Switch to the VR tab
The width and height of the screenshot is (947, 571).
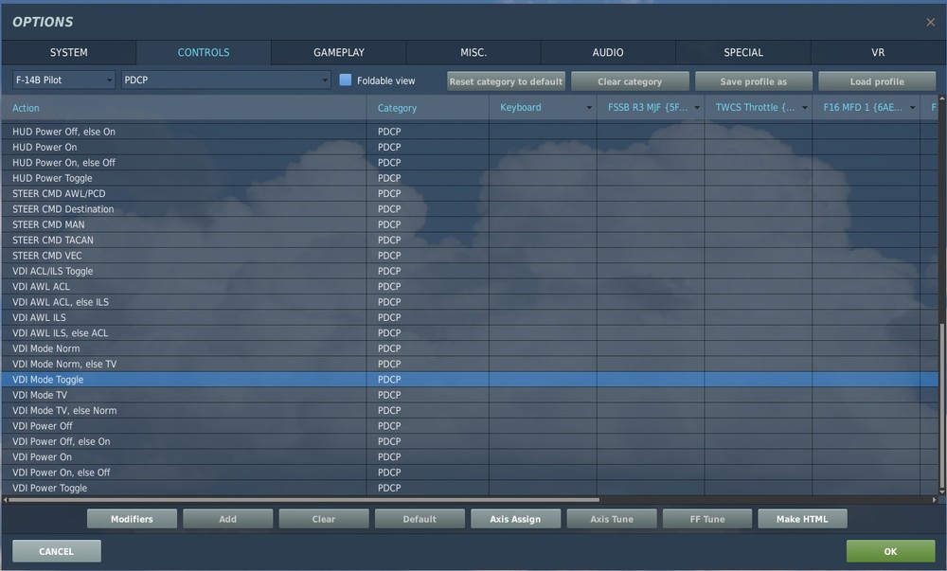coord(878,52)
